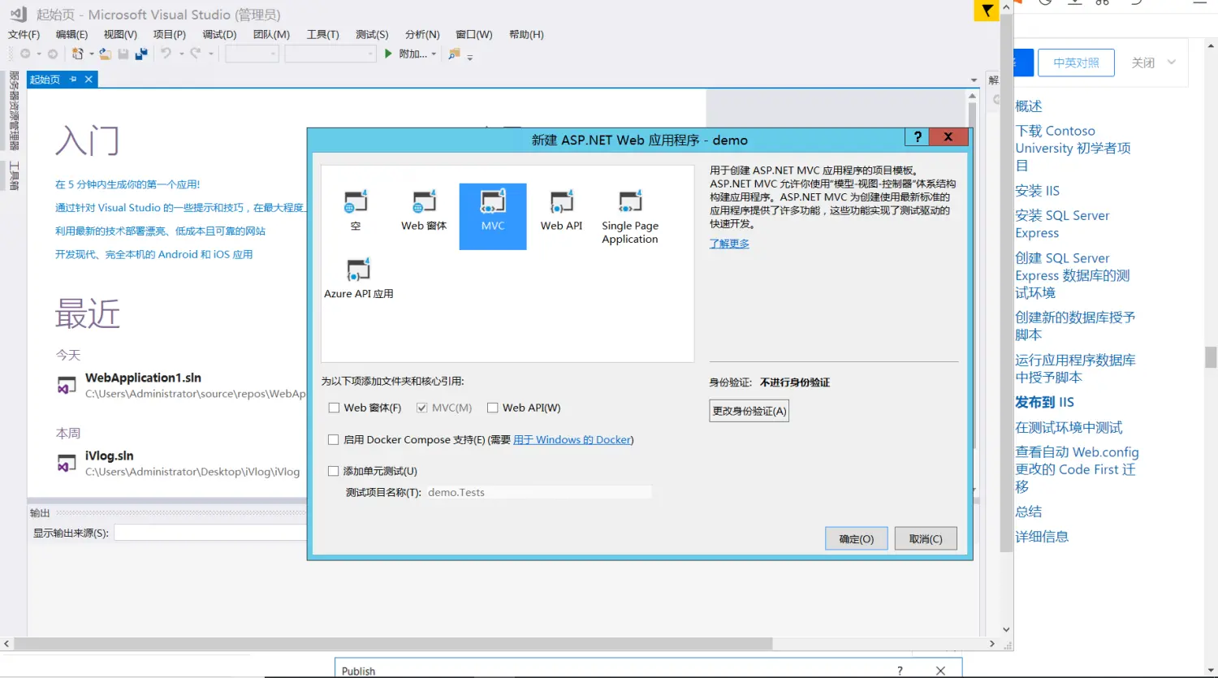Open the 视图(V) menu
The image size is (1218, 678).
[120, 34]
